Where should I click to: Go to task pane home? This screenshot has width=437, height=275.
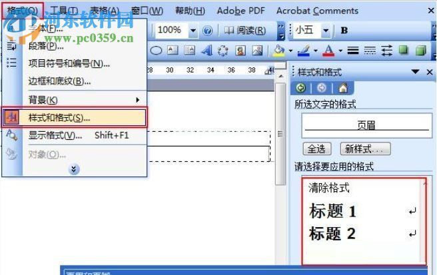click(x=343, y=88)
